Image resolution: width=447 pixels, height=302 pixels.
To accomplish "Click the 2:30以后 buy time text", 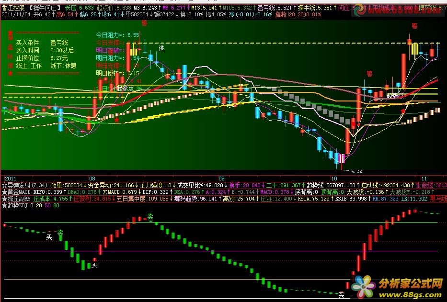I will pyautogui.click(x=62, y=50).
